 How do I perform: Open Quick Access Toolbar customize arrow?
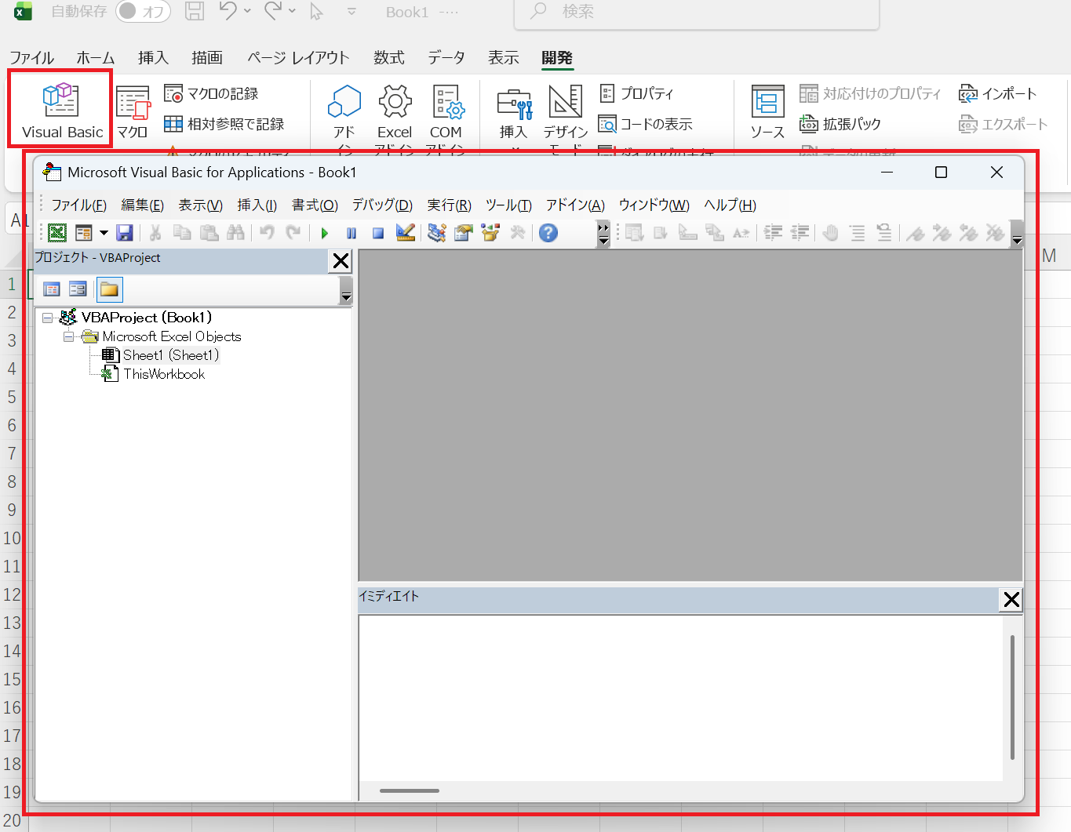click(352, 12)
